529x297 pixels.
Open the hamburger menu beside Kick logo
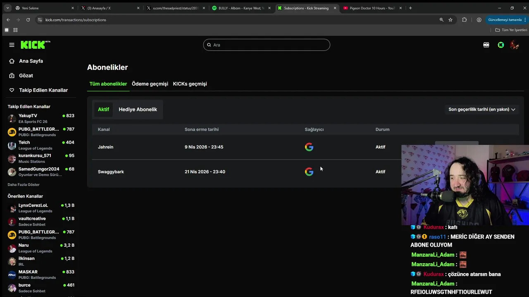(12, 45)
